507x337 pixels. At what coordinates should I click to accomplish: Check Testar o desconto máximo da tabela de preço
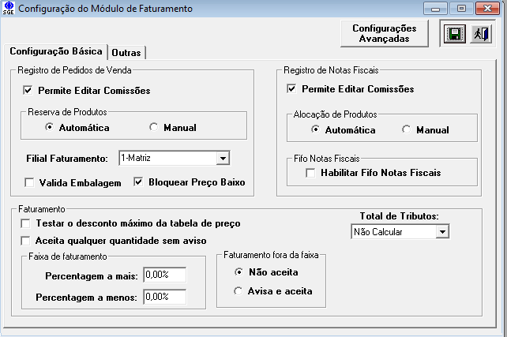[27, 224]
